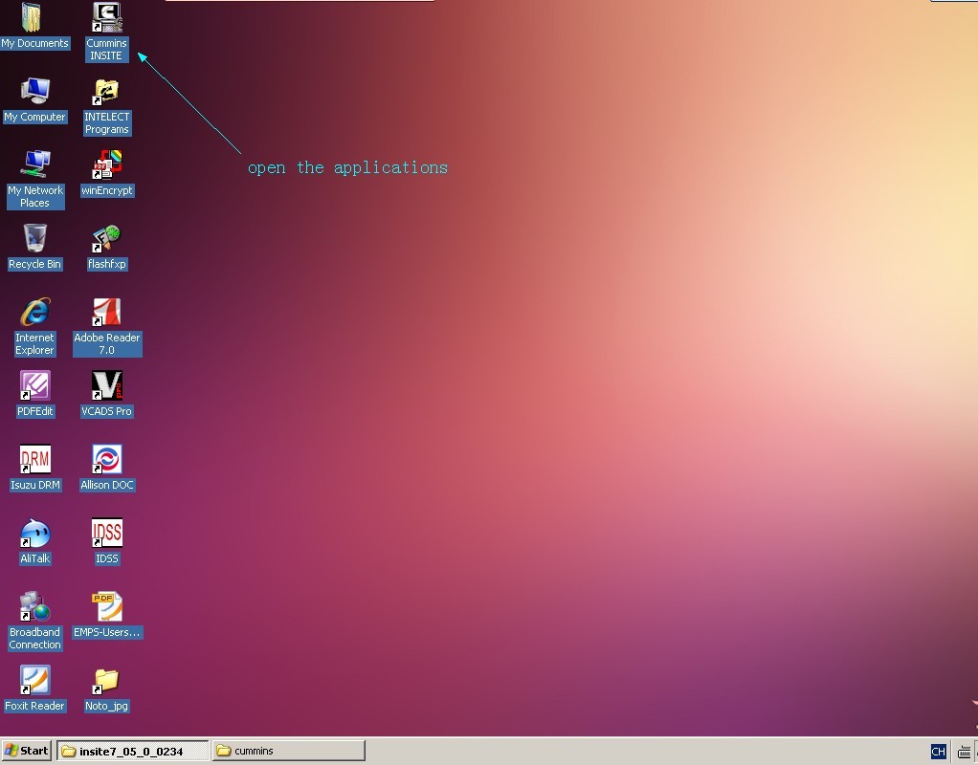Click the AliTalk shortcut icon
The width and height of the screenshot is (978, 765).
point(35,534)
